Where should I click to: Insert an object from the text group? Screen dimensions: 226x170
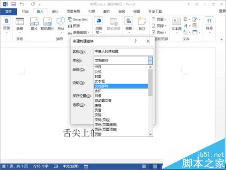click(196, 32)
